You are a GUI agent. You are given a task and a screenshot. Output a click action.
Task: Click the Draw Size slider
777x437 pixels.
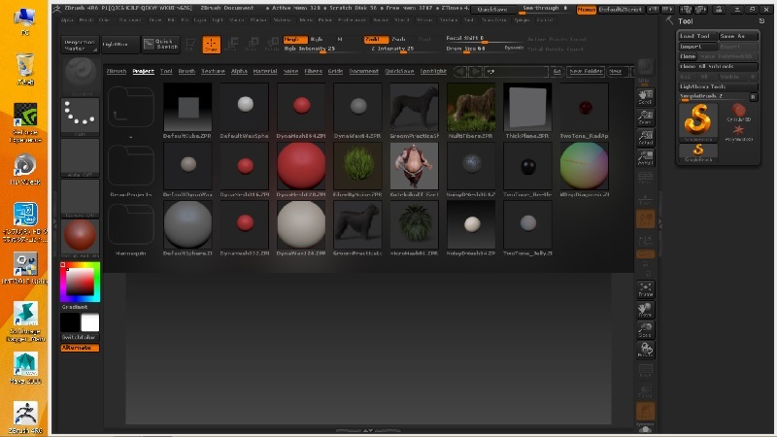pos(473,49)
